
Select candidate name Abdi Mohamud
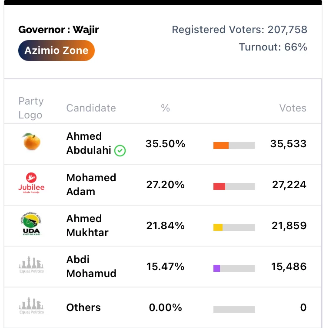(91, 267)
